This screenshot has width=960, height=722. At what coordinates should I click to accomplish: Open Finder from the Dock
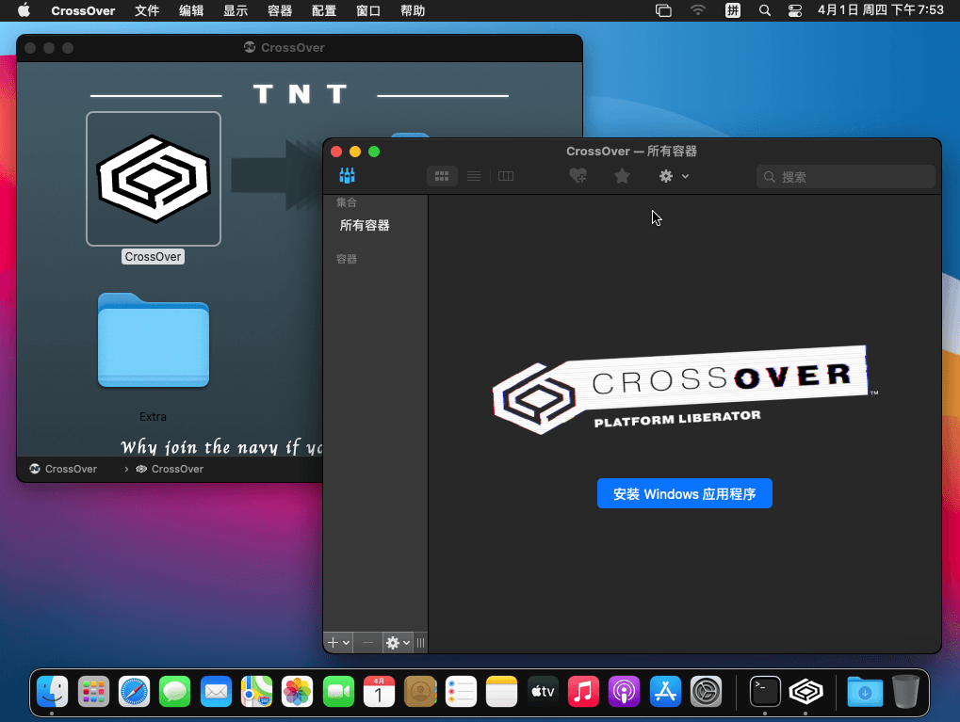click(53, 692)
